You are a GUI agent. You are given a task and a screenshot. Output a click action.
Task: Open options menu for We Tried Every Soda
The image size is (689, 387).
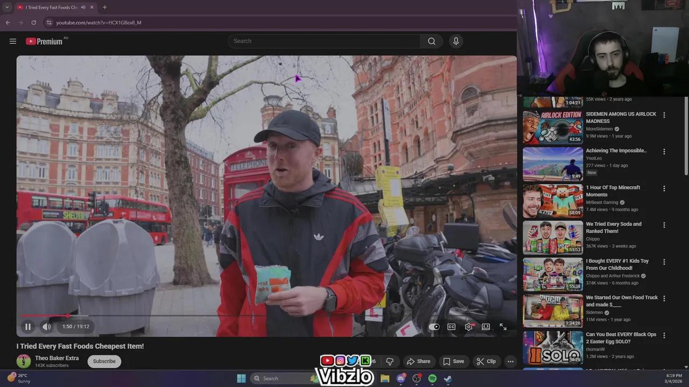tap(664, 225)
